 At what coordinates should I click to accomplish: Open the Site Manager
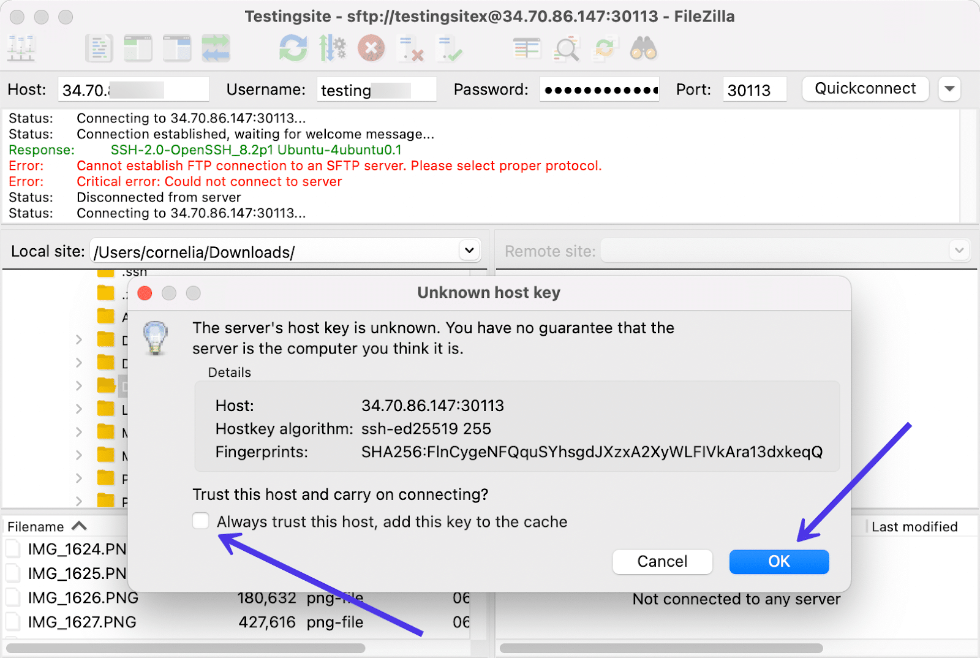click(20, 48)
